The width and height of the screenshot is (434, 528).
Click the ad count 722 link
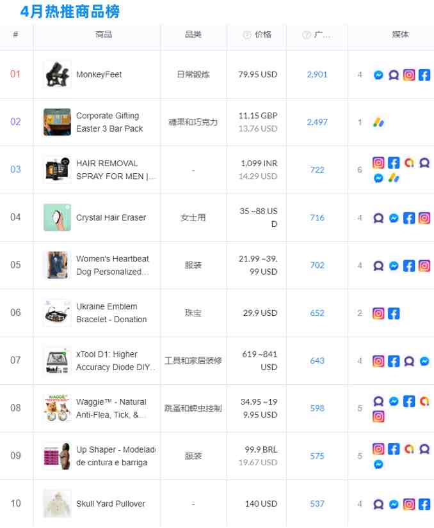click(317, 169)
